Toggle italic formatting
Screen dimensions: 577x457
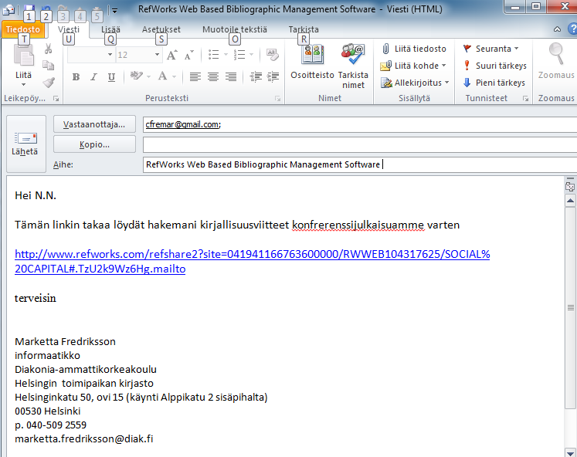point(93,77)
